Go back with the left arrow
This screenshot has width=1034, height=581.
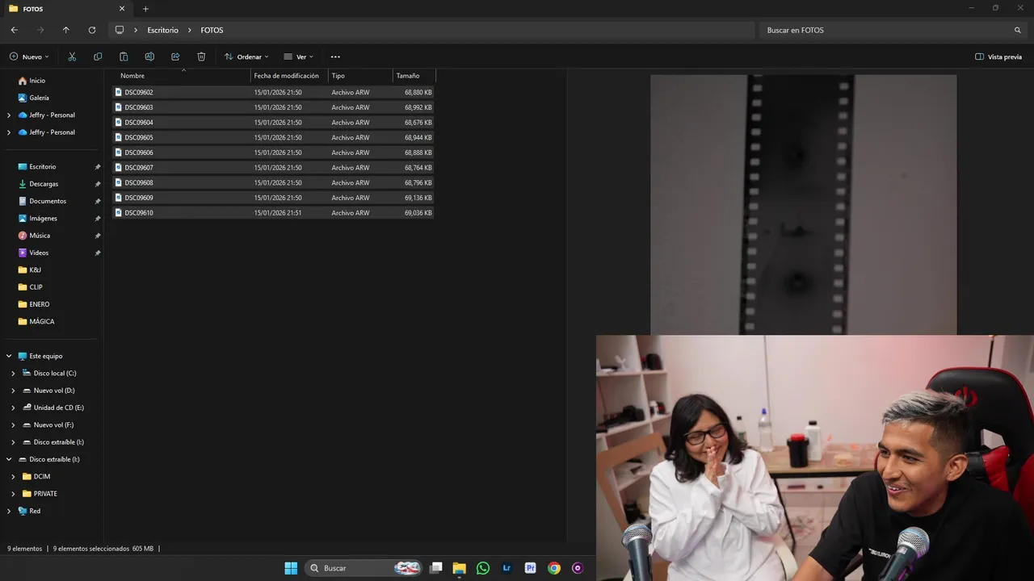(x=15, y=30)
